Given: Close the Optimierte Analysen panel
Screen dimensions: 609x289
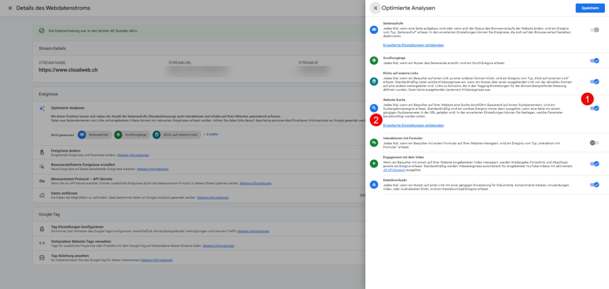Looking at the screenshot, I should 375,8.
